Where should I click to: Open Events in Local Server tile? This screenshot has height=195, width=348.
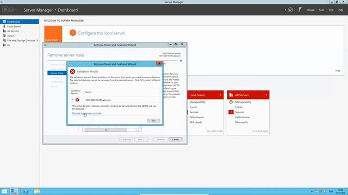coord(193,107)
